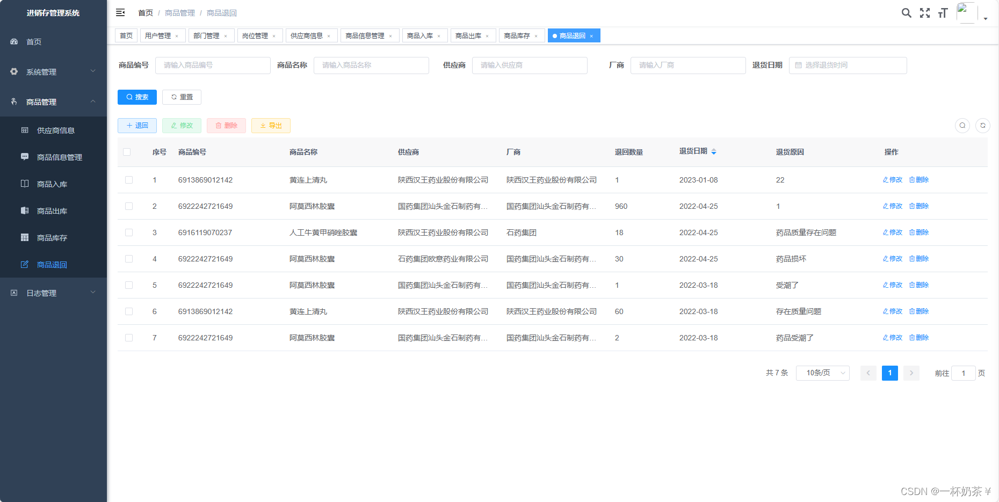Image resolution: width=999 pixels, height=502 pixels.
Task: Click 修改 for row with reason 药品损坏
Action: [x=893, y=259]
